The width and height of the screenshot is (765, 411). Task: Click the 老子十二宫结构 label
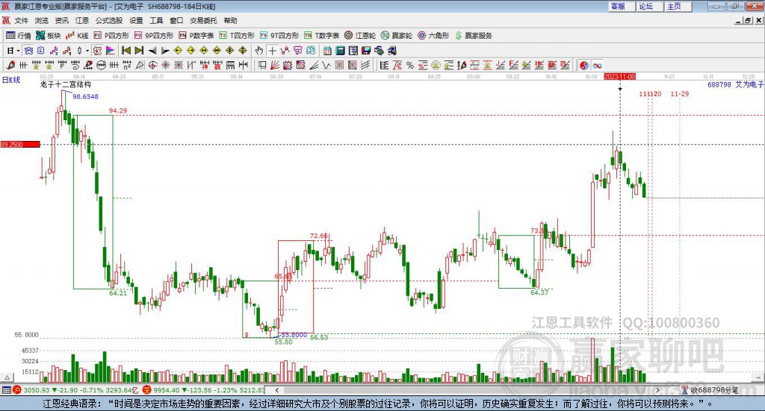[66, 84]
